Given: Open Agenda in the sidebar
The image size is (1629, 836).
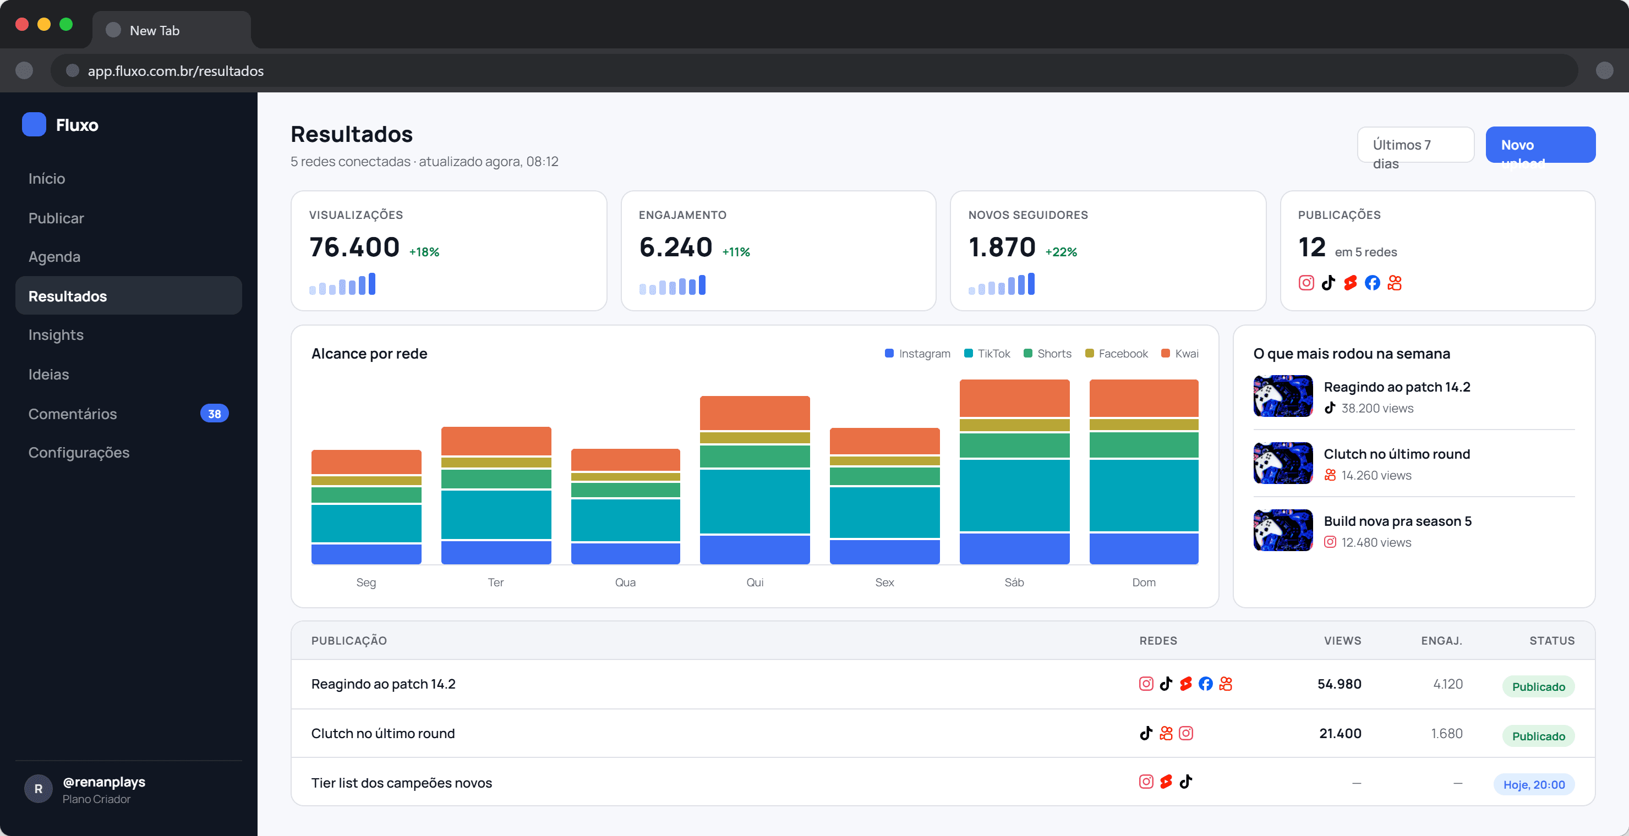Looking at the screenshot, I should (x=128, y=256).
